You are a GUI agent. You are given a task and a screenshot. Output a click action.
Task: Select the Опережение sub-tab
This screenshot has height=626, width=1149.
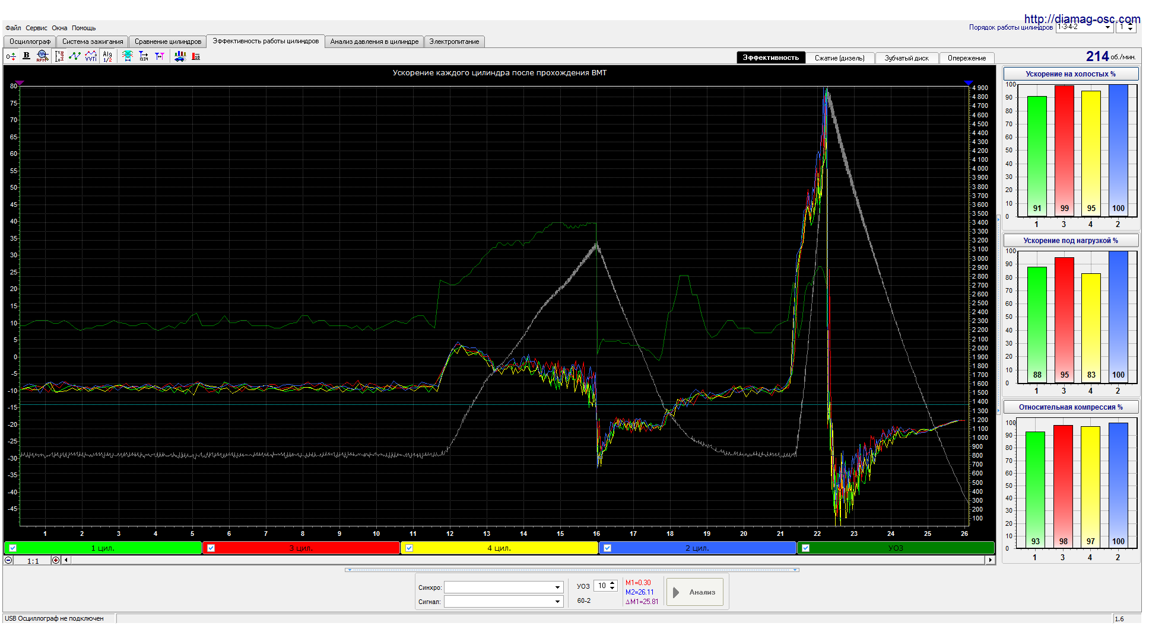coord(967,58)
